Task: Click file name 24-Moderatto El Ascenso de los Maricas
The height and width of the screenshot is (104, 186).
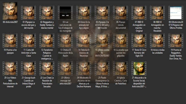Action: pos(84,82)
